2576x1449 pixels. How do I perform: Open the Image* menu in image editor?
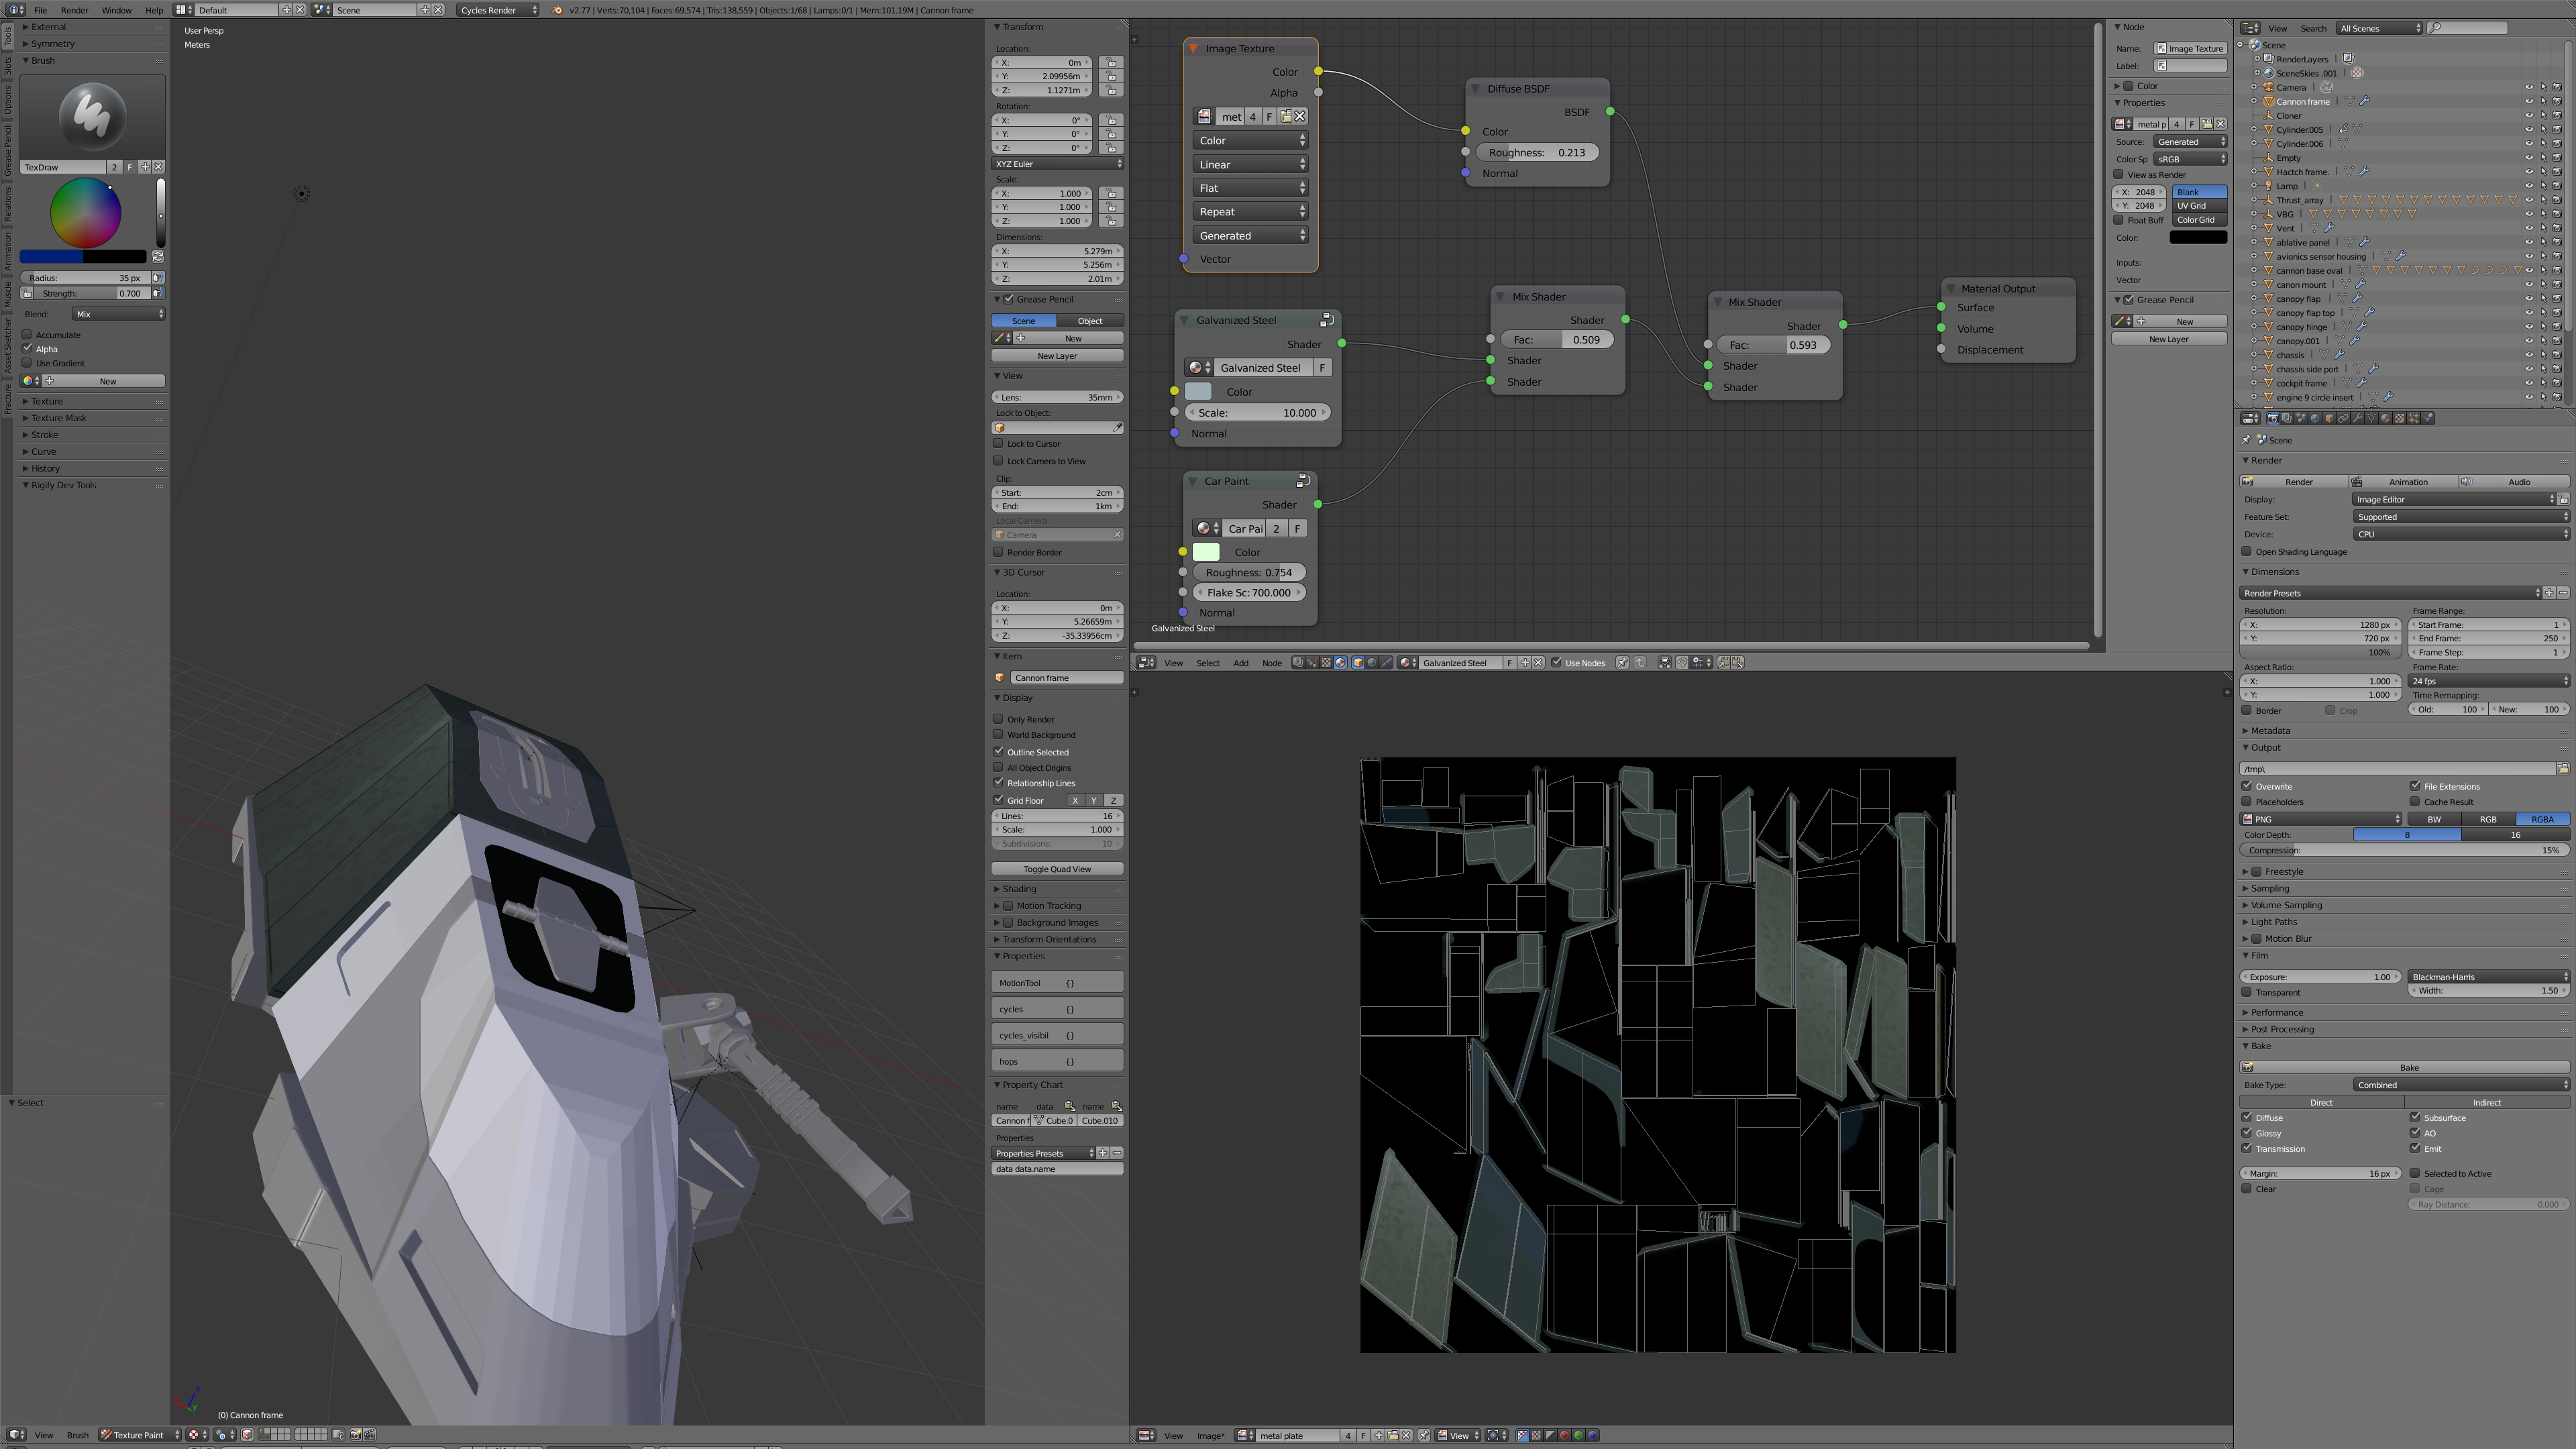[1210, 1436]
